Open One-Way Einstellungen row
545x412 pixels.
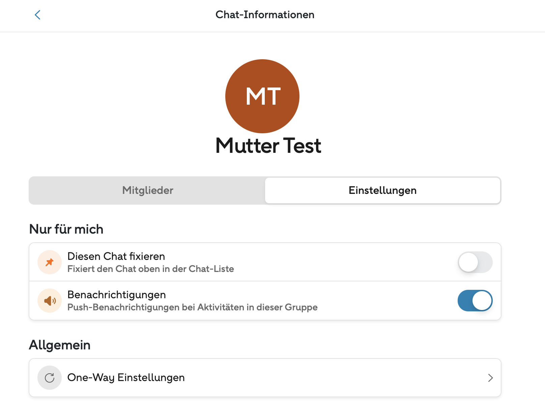pos(265,378)
